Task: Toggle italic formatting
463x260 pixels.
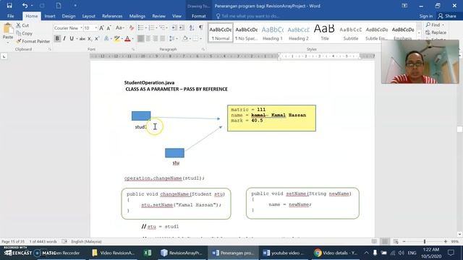Action: tap(64, 38)
